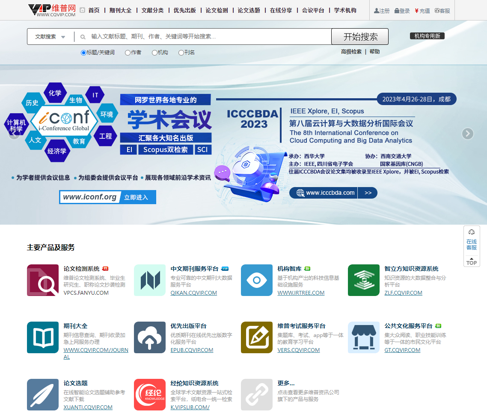Click 立即进入 button on iconf banner
This screenshot has height=416, width=487.
pos(137,197)
